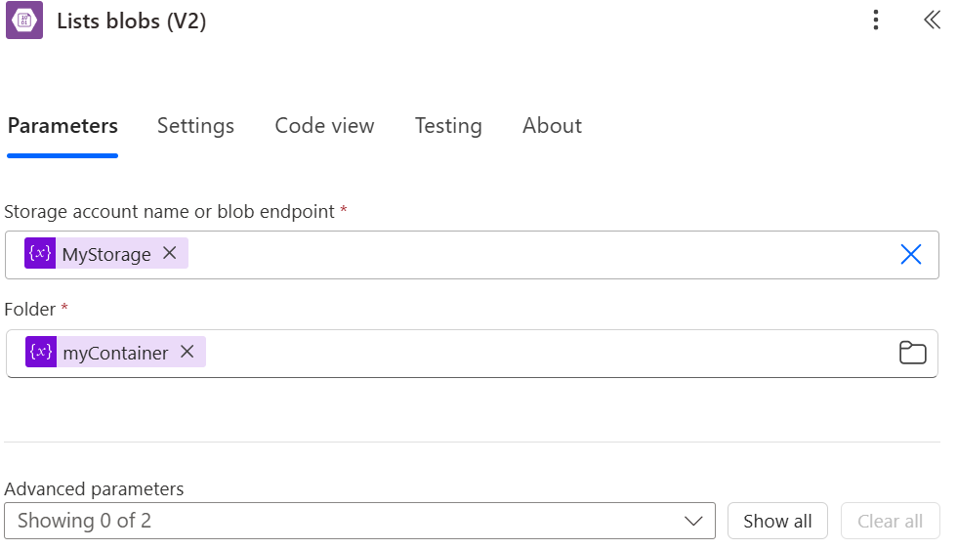Screen dimensions: 957x549
Task: Click the Azure Blob Storage connector icon
Action: coord(24,21)
